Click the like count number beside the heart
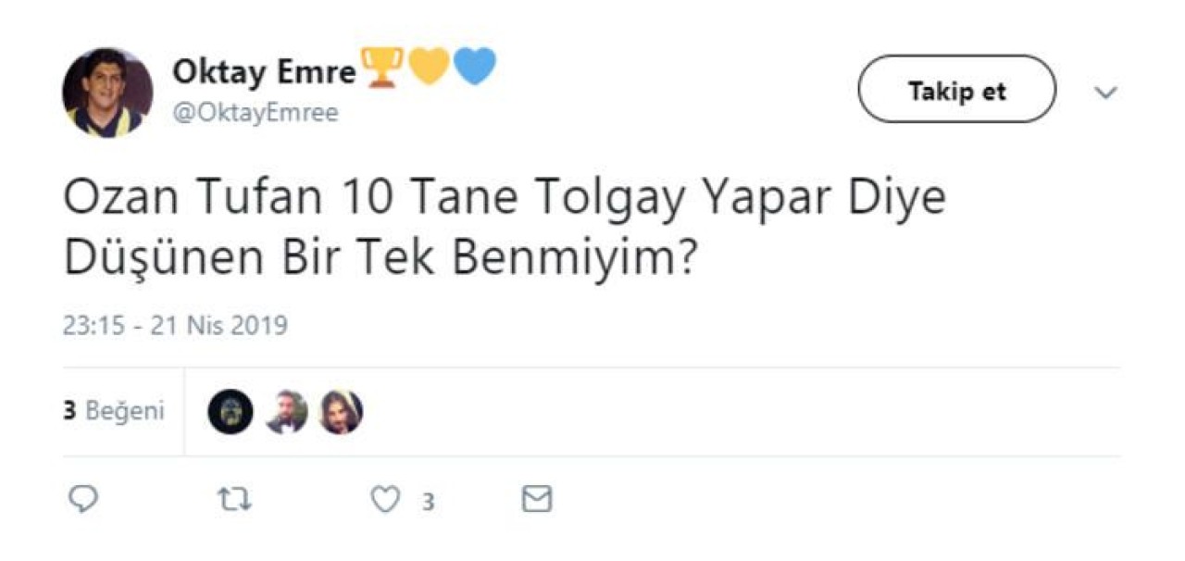 (428, 502)
